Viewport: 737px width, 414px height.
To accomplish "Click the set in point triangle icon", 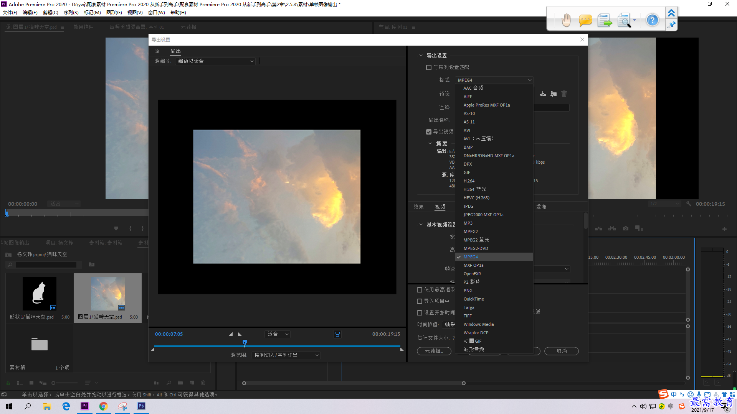I will click(231, 334).
